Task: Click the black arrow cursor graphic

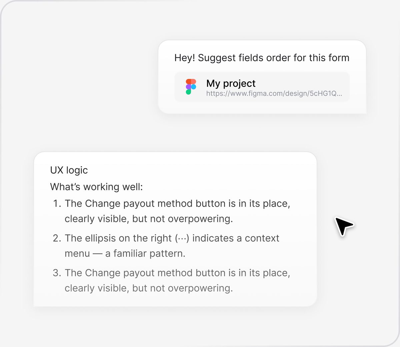Action: click(344, 226)
